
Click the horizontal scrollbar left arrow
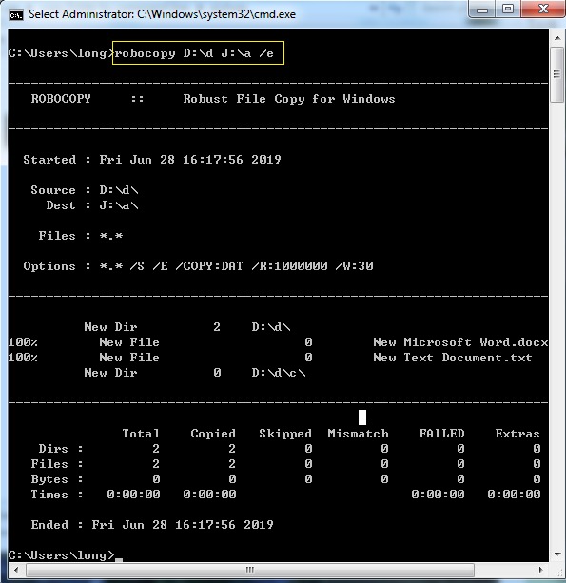[x=16, y=570]
